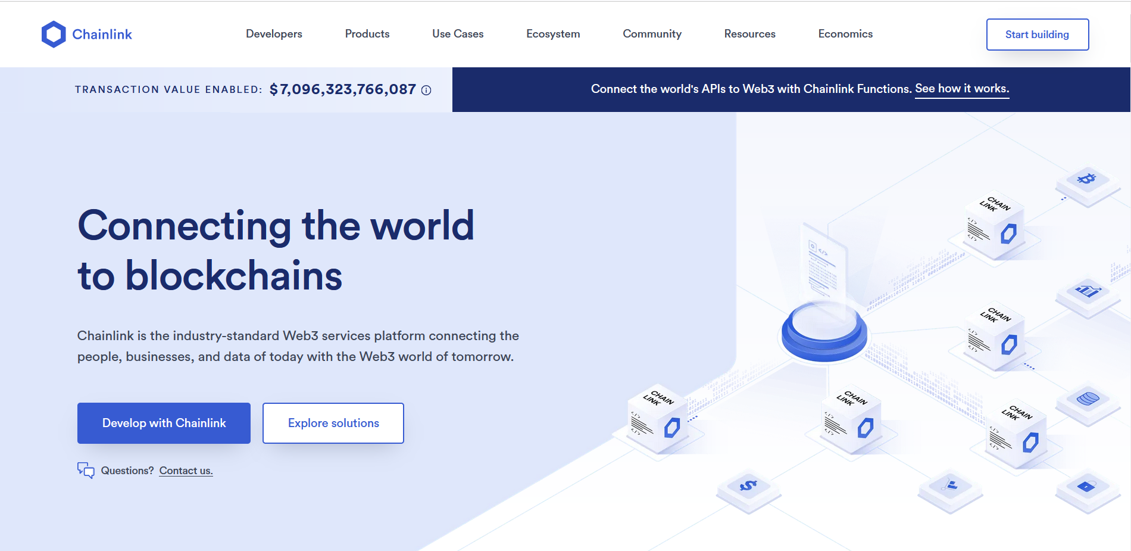Open the See how it works link
Viewport: 1131px width, 551px height.
point(962,89)
